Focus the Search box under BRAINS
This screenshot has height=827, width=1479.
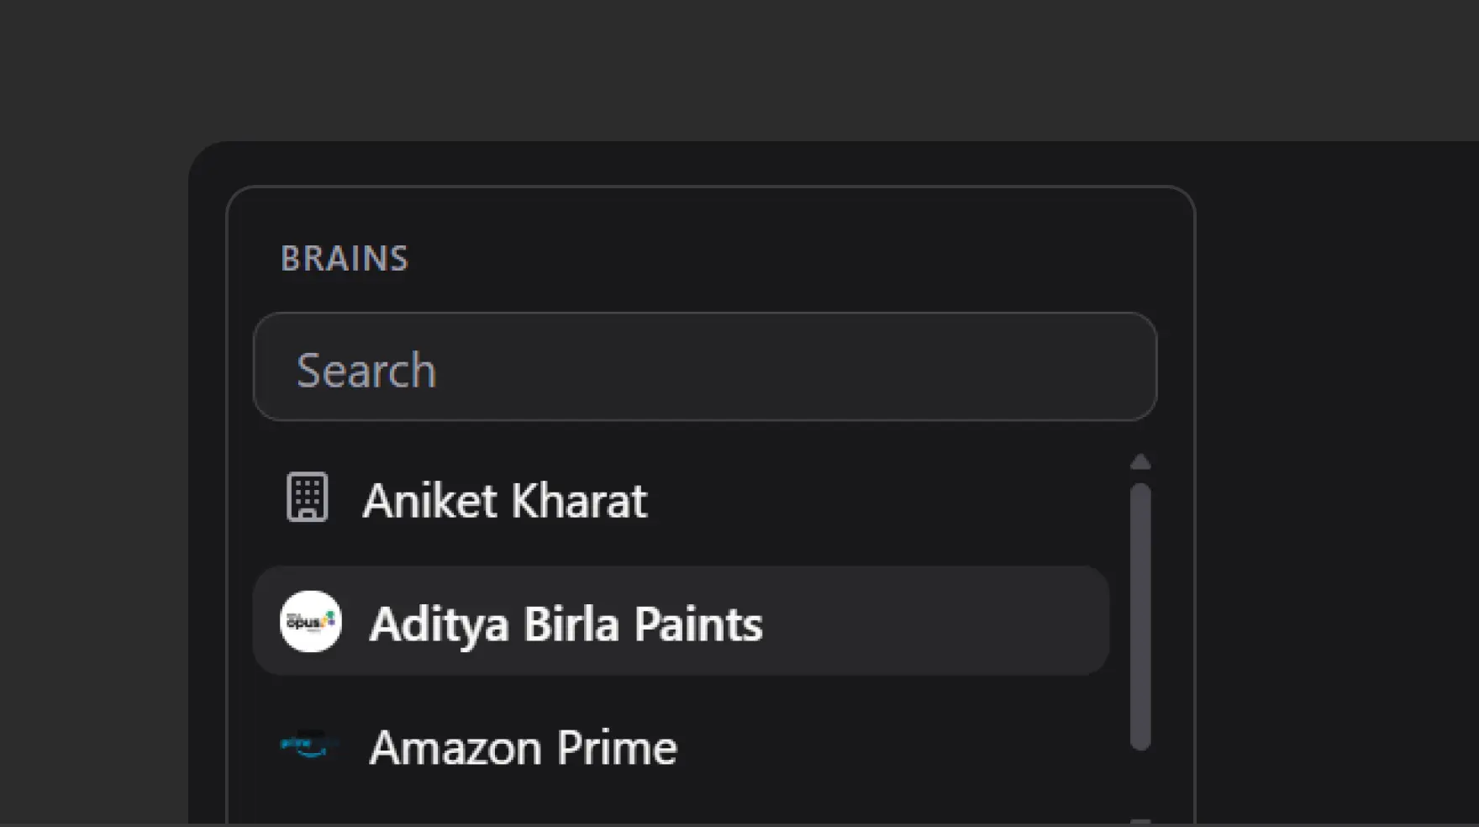704,367
